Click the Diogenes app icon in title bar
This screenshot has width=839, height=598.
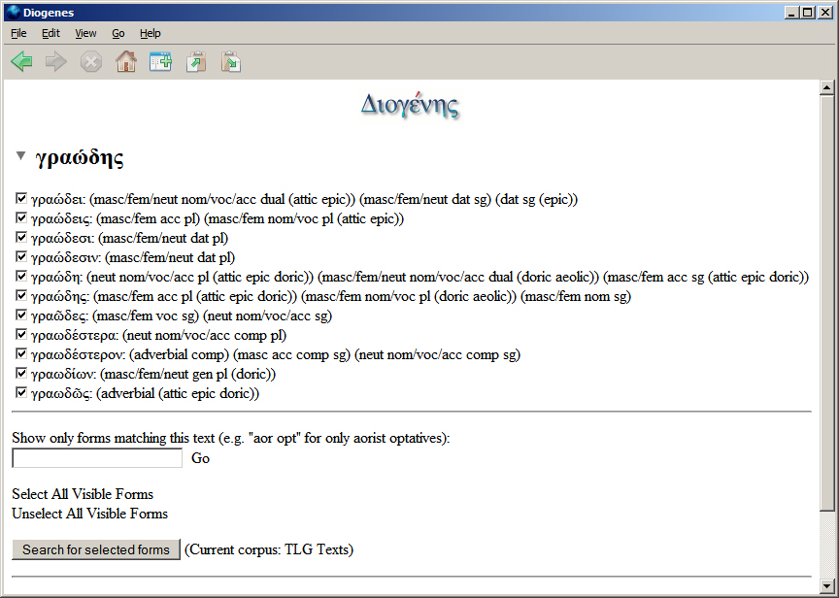coord(12,12)
